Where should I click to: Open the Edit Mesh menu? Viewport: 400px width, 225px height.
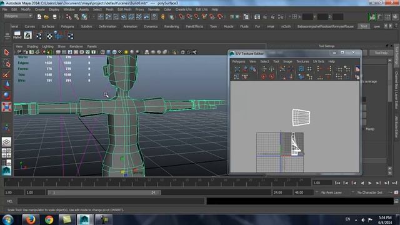coord(124,9)
